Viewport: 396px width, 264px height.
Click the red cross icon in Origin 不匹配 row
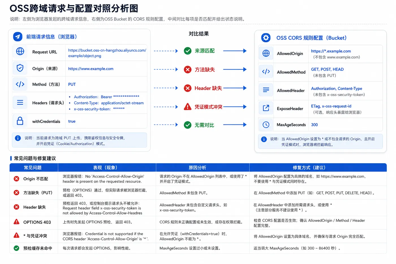[x=17, y=179]
